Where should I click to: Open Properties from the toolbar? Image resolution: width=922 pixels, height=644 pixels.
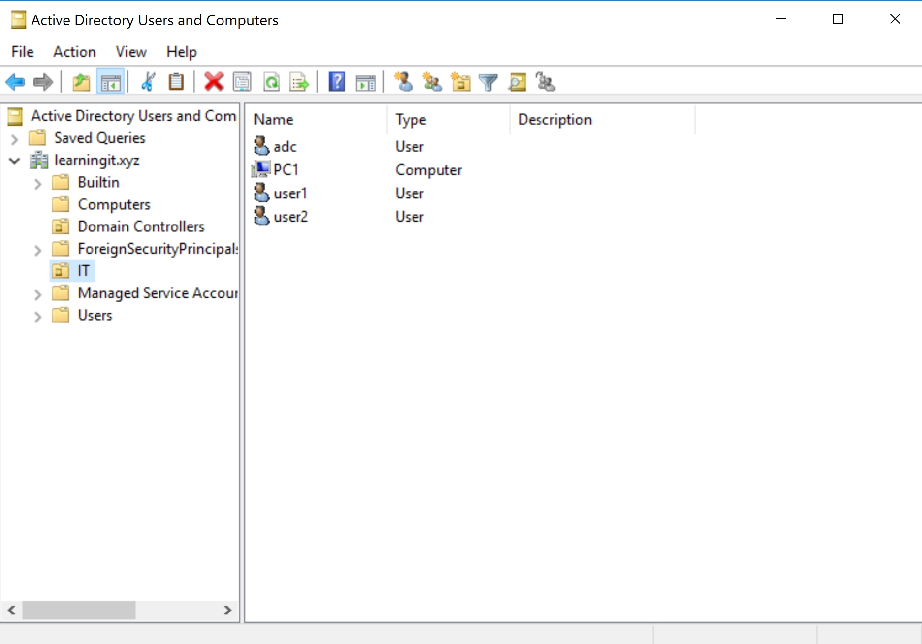point(242,82)
